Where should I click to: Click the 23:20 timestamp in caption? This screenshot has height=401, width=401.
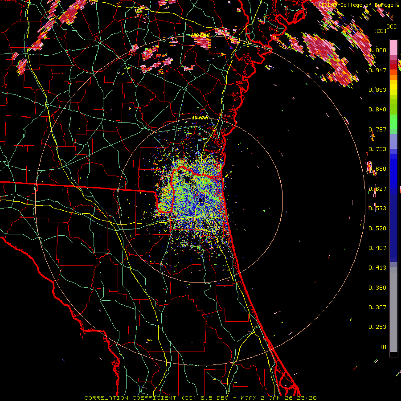pos(308,398)
